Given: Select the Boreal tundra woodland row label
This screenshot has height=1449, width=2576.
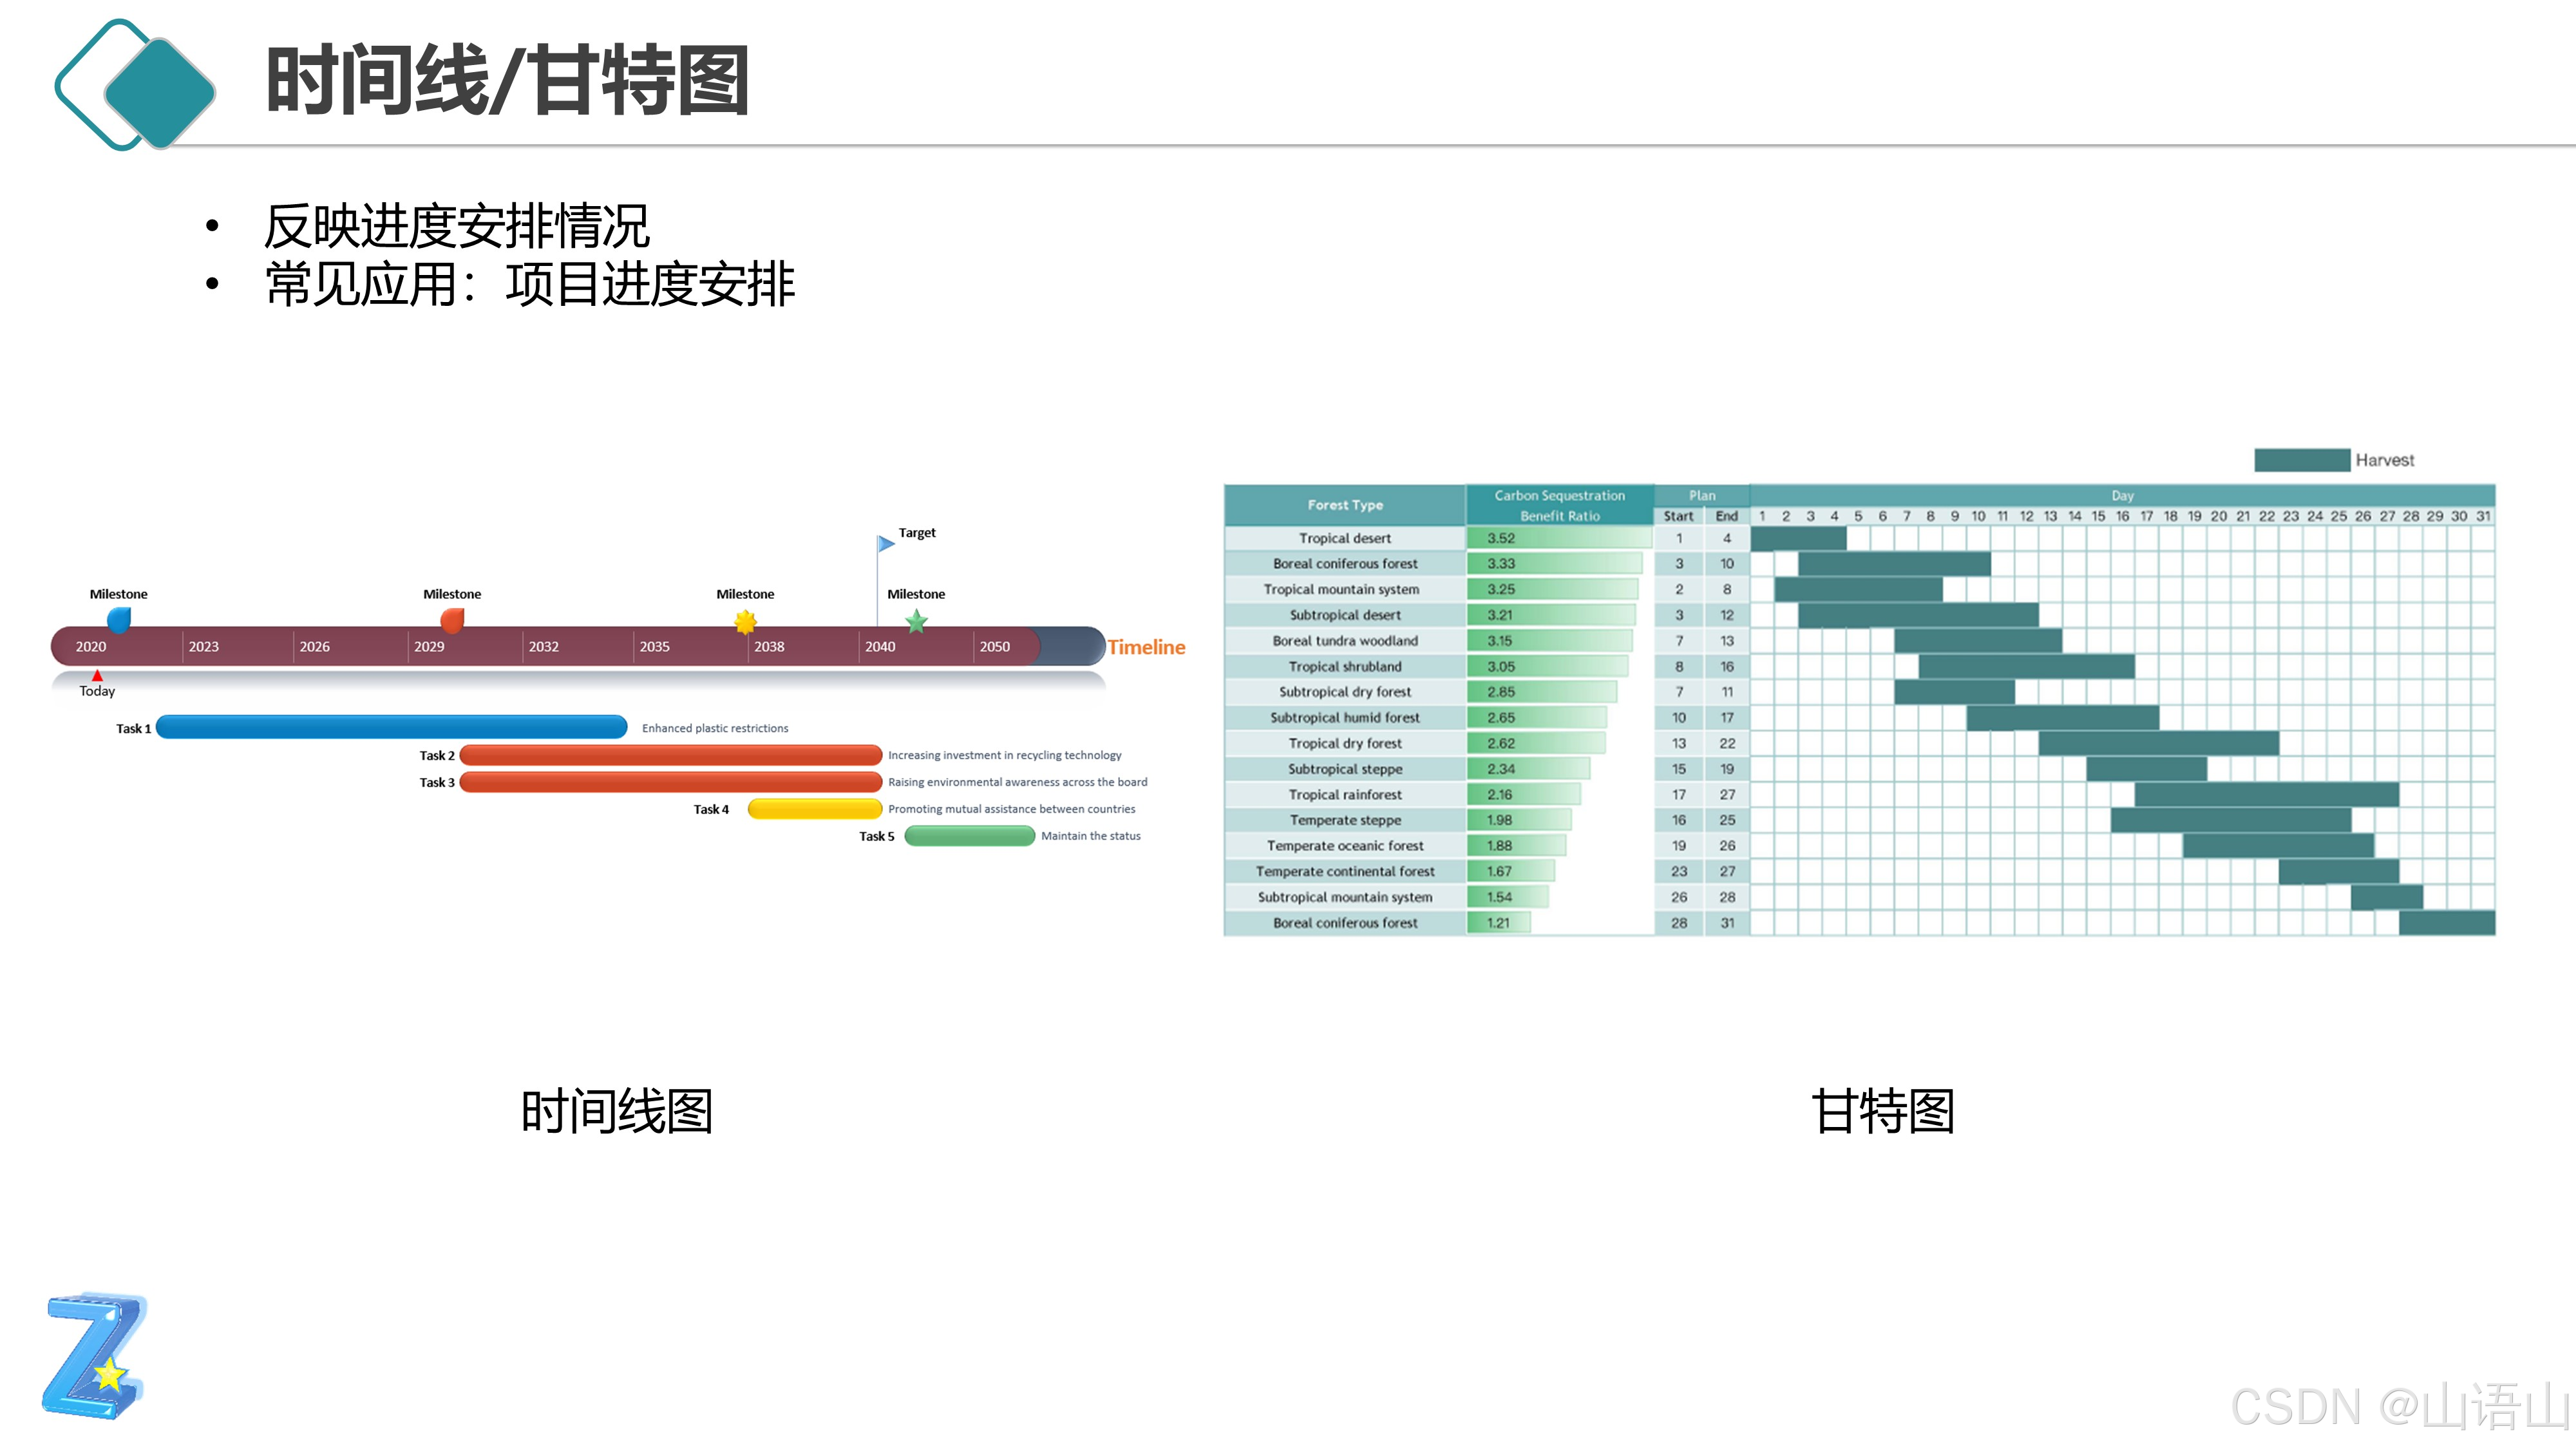Looking at the screenshot, I should 1345,641.
